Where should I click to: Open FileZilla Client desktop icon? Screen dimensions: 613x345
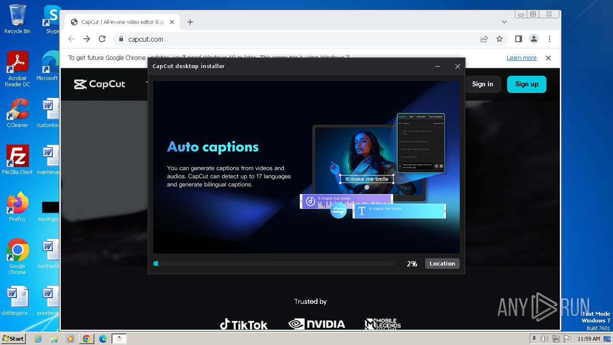coord(17,160)
